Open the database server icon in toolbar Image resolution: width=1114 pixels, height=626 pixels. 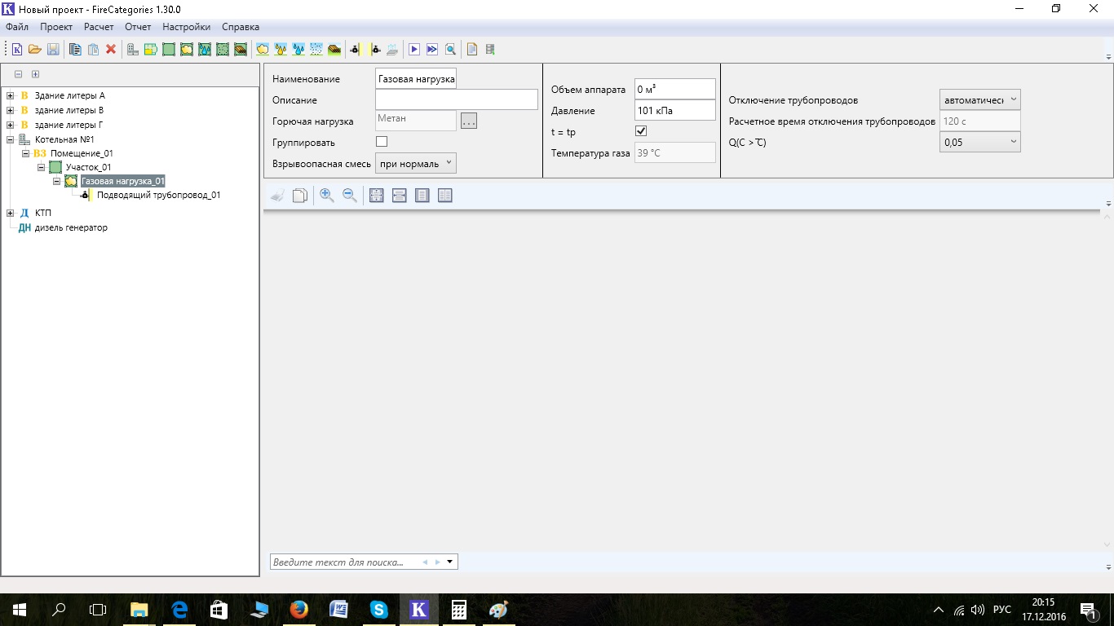(490, 49)
